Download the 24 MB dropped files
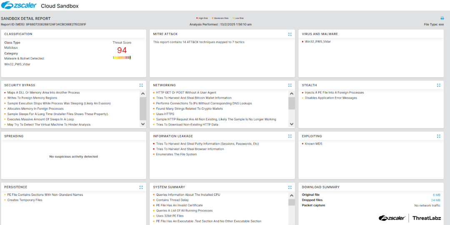Viewport: 450px width, 225px height. pyautogui.click(x=436, y=200)
